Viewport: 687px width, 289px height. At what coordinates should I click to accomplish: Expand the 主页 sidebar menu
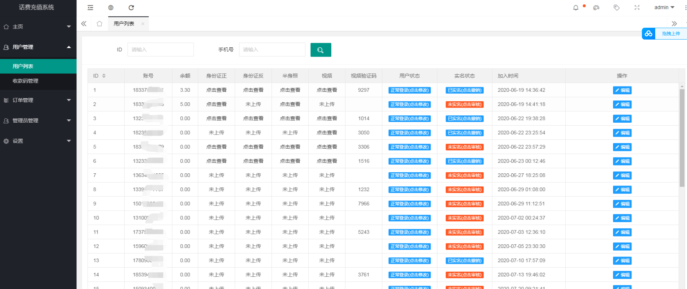point(38,27)
